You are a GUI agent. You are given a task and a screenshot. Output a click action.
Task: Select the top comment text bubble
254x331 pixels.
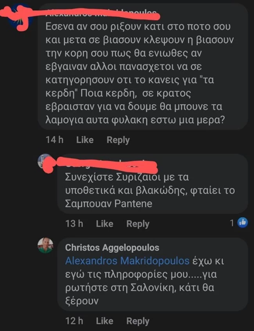coord(143,67)
